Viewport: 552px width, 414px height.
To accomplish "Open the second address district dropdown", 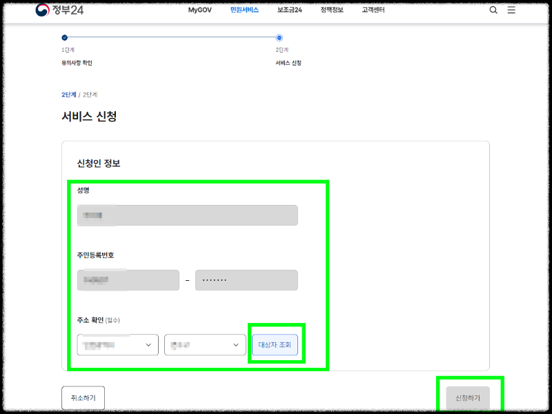I will pyautogui.click(x=204, y=344).
